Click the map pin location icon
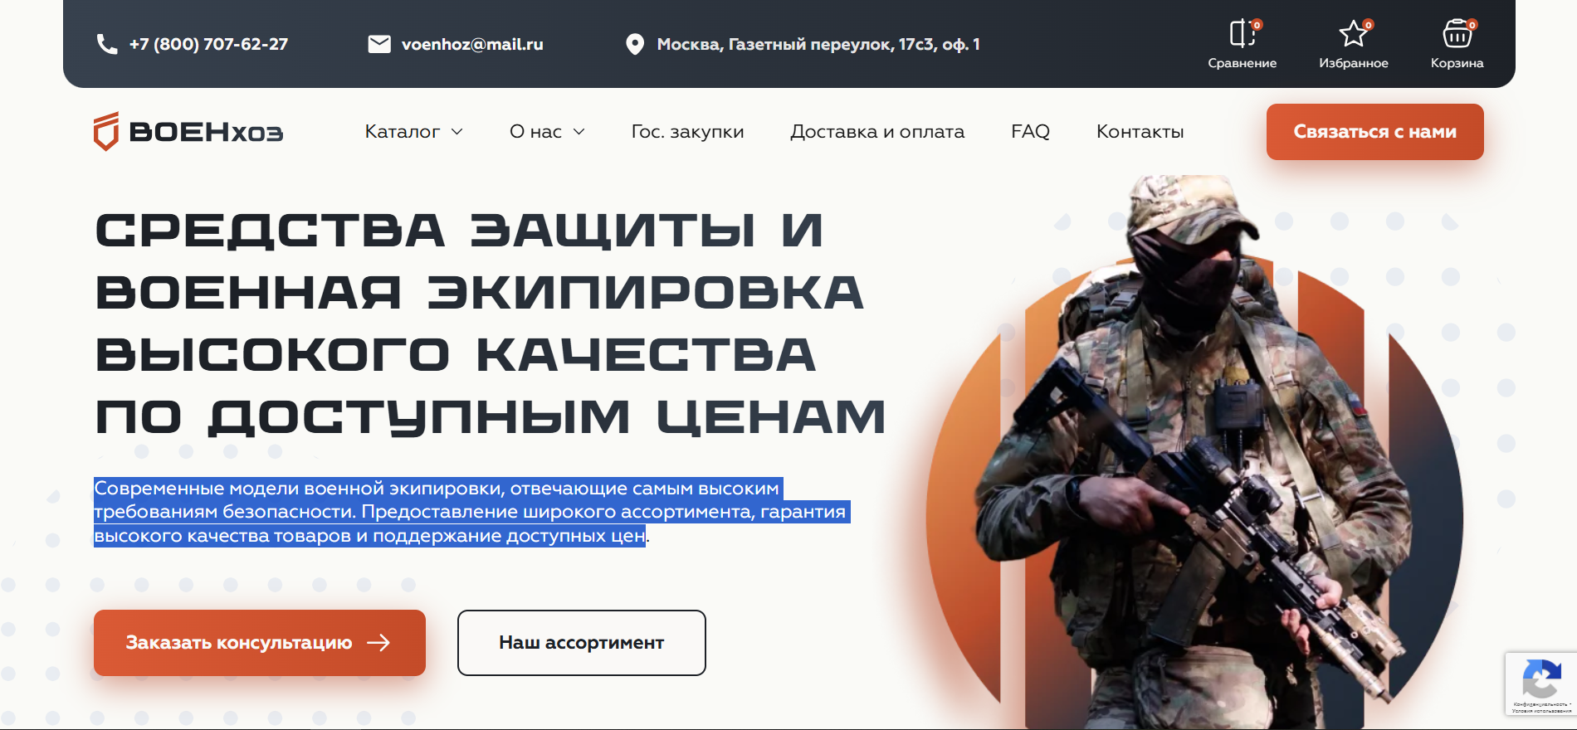This screenshot has height=730, width=1577. tap(635, 44)
